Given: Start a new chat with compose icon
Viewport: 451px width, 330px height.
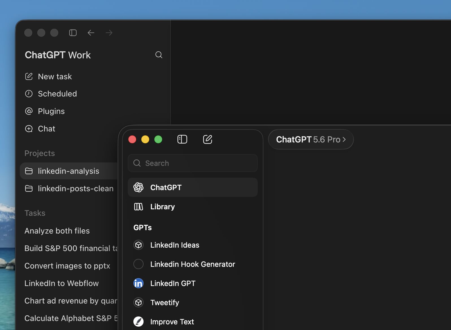Looking at the screenshot, I should click(208, 139).
